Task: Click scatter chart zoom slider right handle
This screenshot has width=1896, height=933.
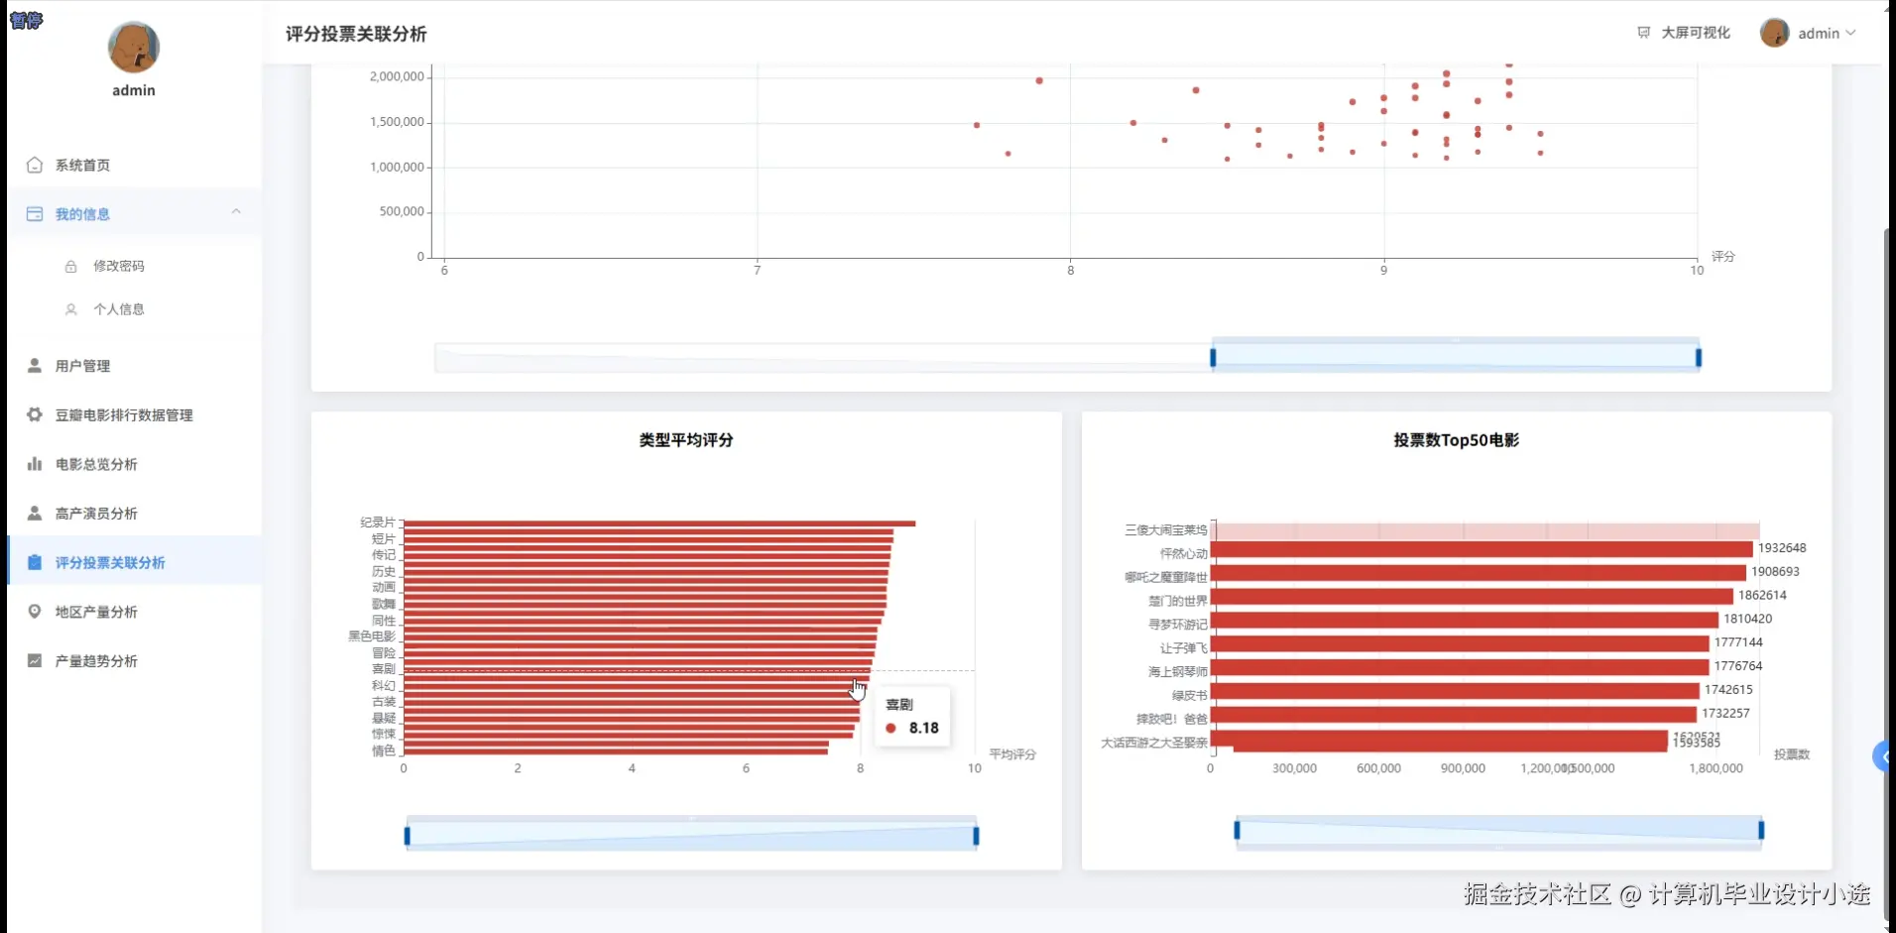Action: (x=1699, y=357)
